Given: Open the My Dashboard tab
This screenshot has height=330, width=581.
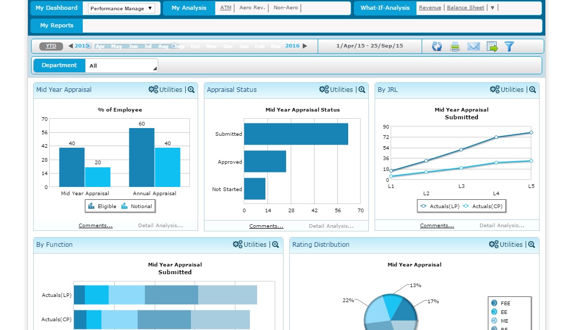Looking at the screenshot, I should [x=57, y=8].
